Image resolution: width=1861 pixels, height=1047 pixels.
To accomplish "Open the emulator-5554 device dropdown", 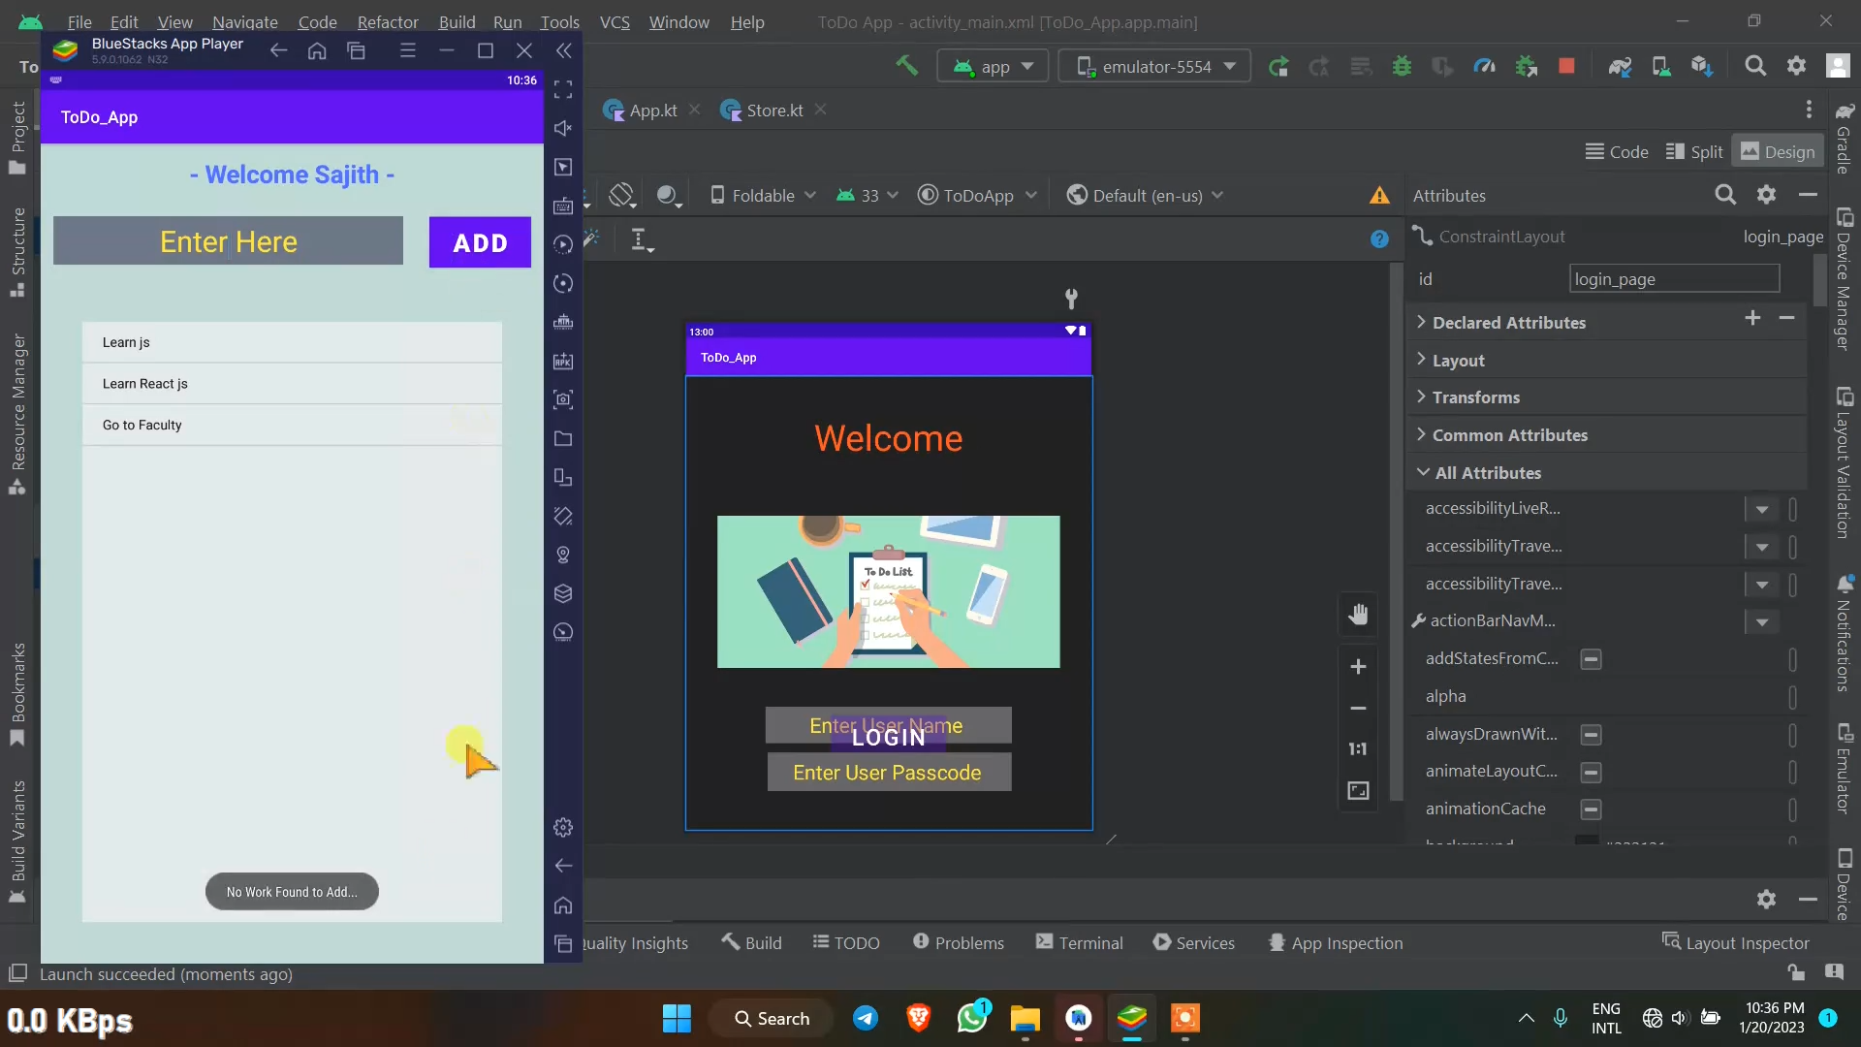I will point(1154,66).
